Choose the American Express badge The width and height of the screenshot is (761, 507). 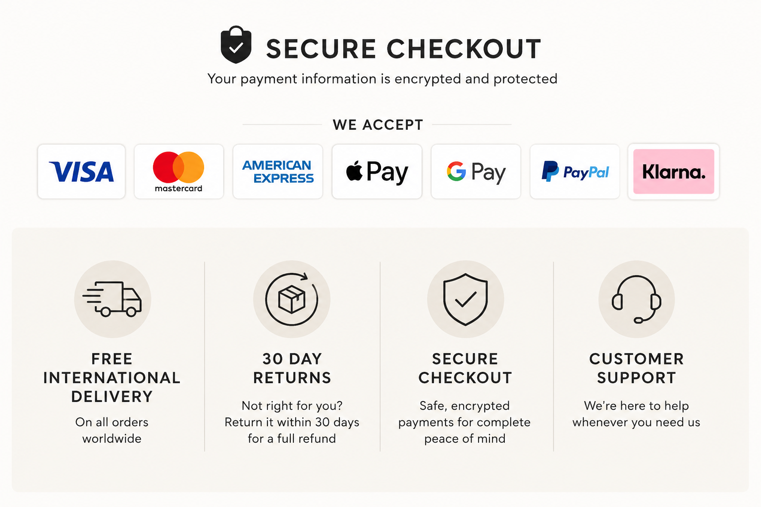(278, 171)
